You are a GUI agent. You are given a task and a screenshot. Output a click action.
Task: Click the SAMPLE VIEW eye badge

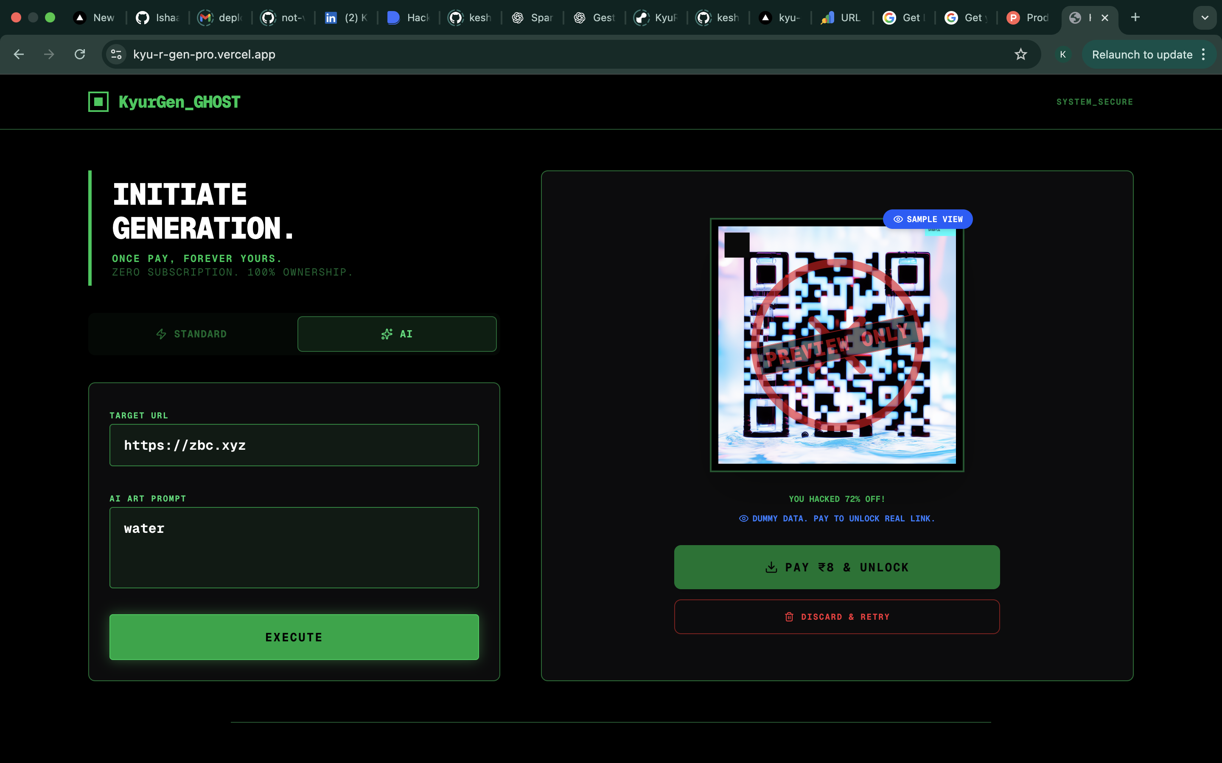(x=928, y=219)
